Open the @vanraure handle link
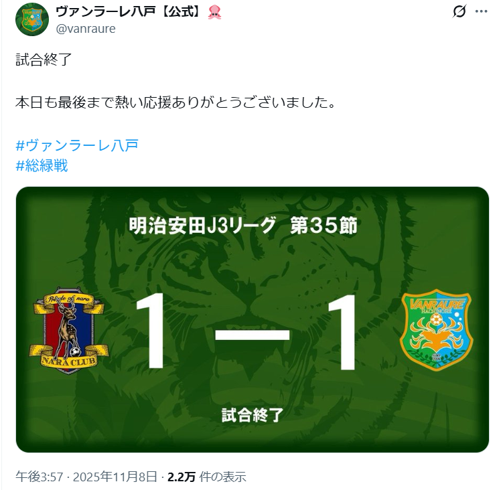 coord(86,29)
